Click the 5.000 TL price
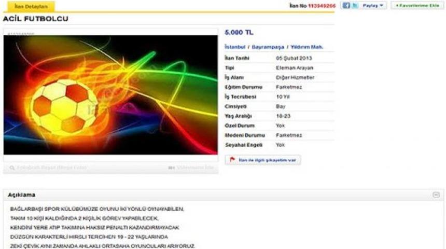Image resolution: width=446 pixels, height=249 pixels. pyautogui.click(x=239, y=33)
